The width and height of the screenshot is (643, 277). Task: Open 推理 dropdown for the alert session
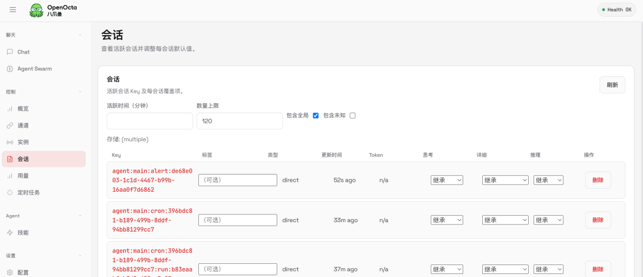(548, 180)
